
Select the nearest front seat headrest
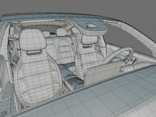33,40
